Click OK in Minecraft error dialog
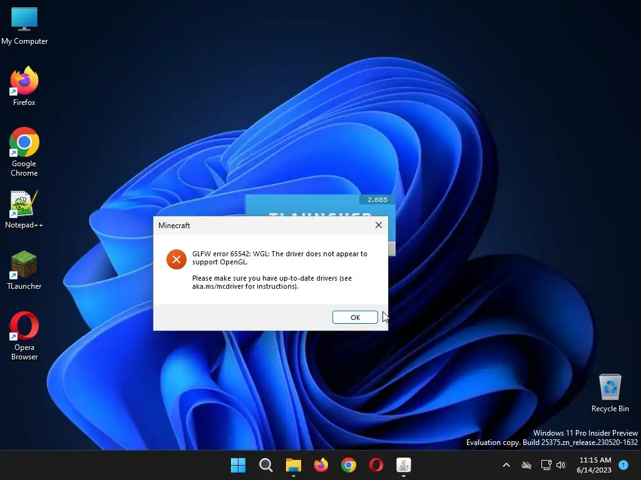Image resolution: width=641 pixels, height=480 pixels. tap(355, 317)
